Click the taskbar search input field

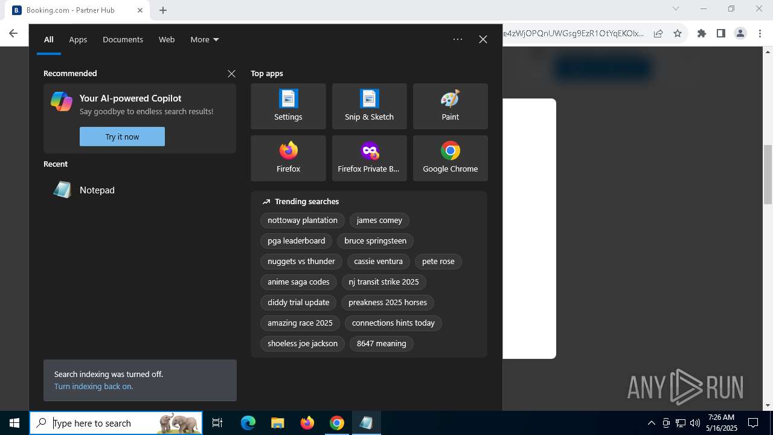click(116, 423)
